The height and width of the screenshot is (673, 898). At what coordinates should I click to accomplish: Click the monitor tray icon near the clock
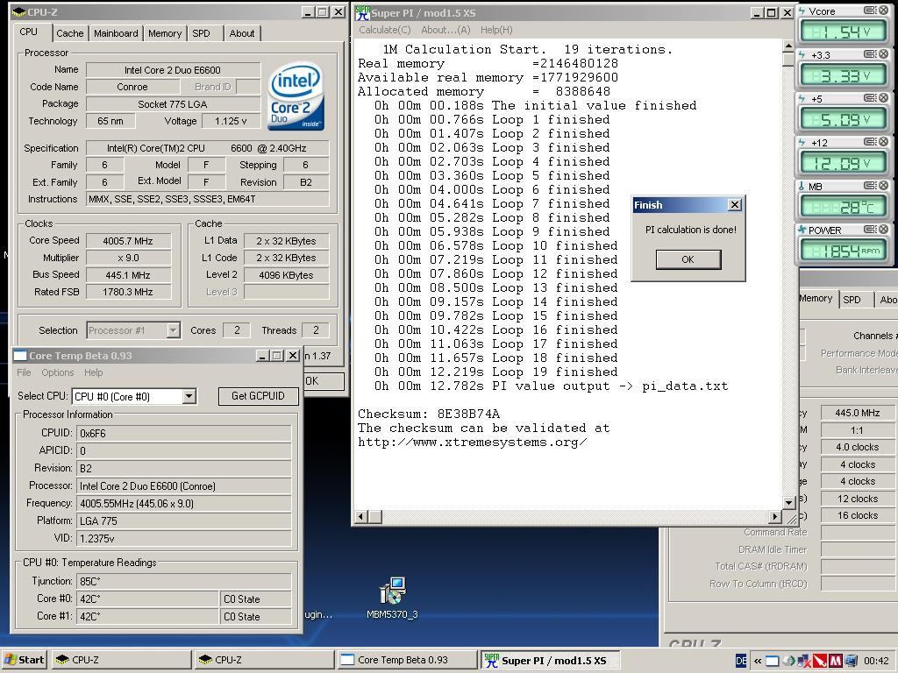[x=851, y=661]
